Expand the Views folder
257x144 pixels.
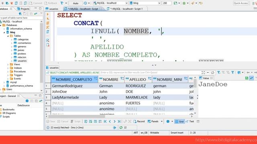coord(8,64)
